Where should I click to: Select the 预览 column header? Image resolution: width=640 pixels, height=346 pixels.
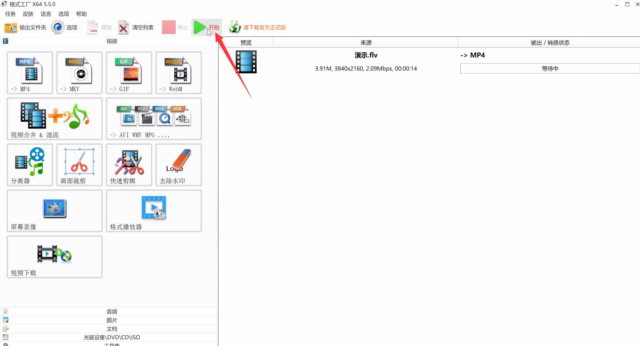tap(246, 43)
